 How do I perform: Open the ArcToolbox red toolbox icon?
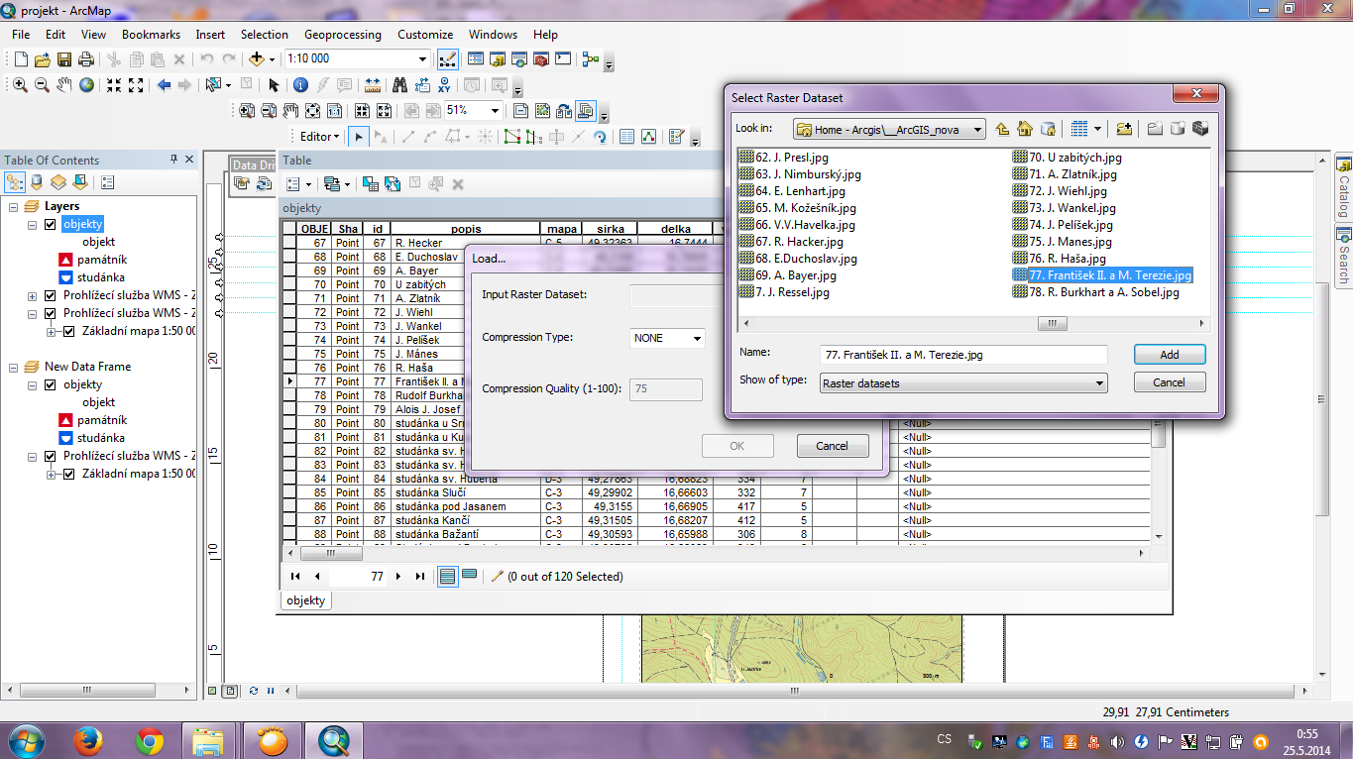541,59
